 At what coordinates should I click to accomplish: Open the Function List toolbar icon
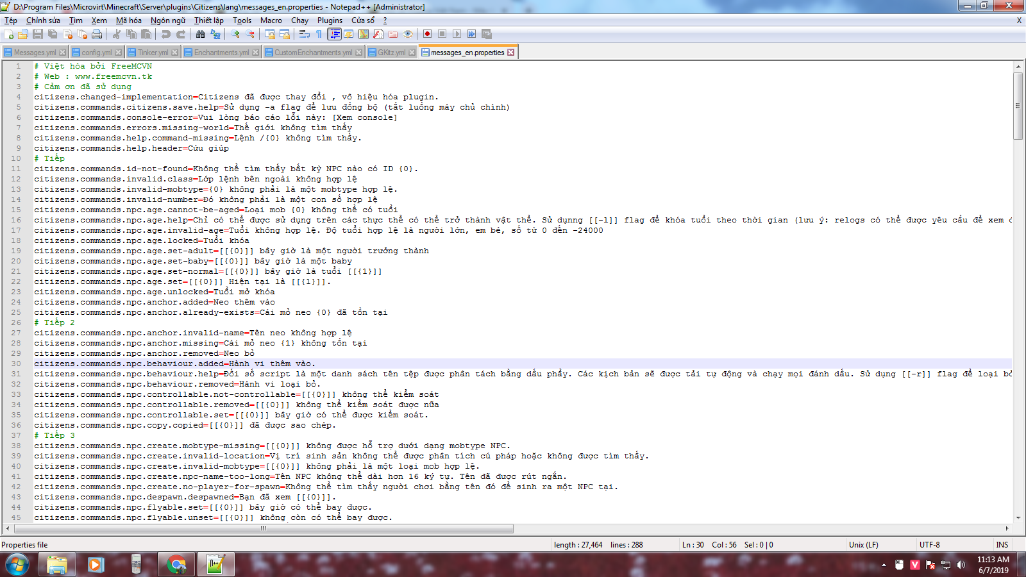tap(378, 34)
